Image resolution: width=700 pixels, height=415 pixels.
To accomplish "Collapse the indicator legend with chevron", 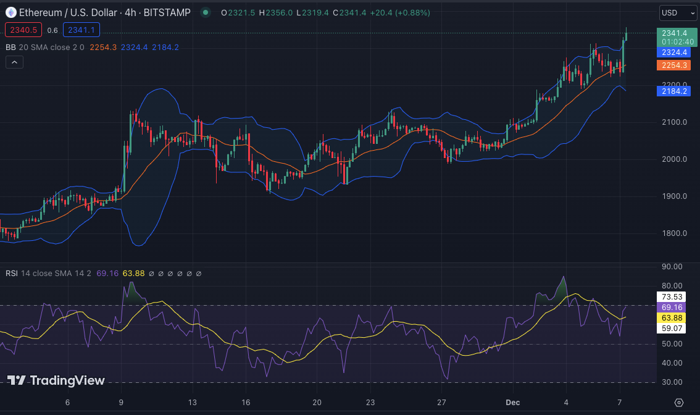I will [14, 62].
